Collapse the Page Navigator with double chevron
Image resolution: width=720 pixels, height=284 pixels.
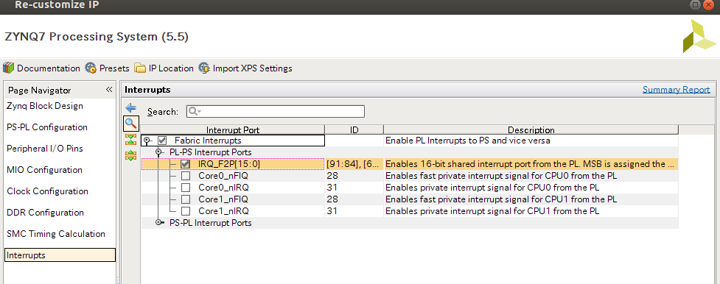pos(109,90)
